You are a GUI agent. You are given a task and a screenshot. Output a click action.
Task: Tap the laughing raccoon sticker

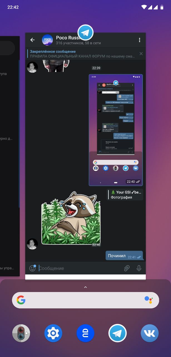point(71,218)
